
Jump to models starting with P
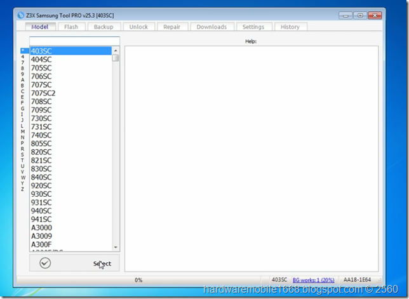(x=23, y=143)
